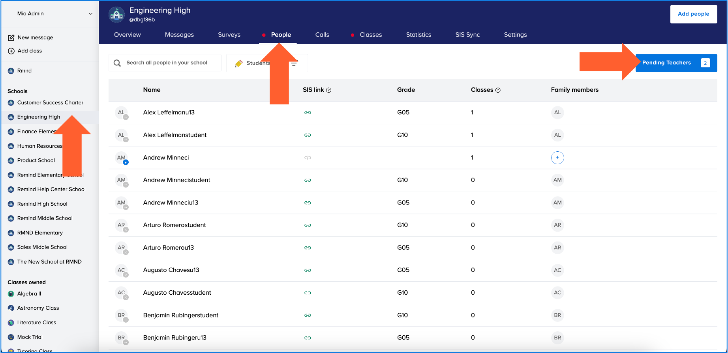Viewport: 728px width, 353px height.
Task: Select Remind High School in sidebar
Action: (x=42, y=204)
